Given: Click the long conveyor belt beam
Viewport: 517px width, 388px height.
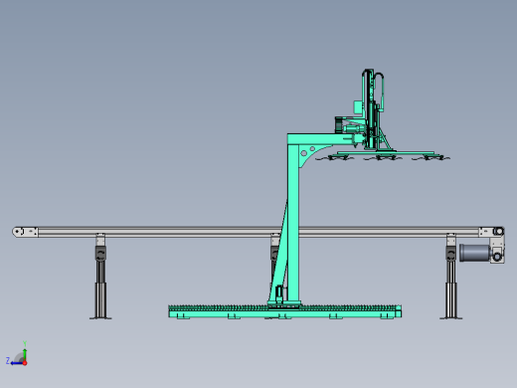Looking at the screenshot, I should pos(258,232).
